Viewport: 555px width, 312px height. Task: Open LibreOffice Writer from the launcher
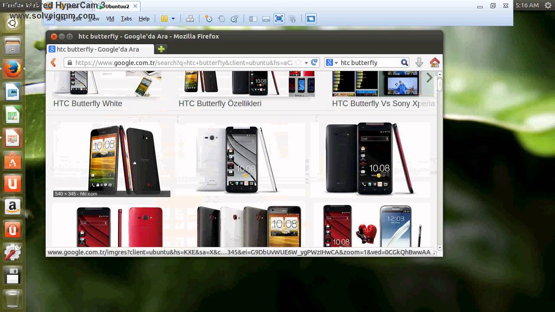pos(13,92)
